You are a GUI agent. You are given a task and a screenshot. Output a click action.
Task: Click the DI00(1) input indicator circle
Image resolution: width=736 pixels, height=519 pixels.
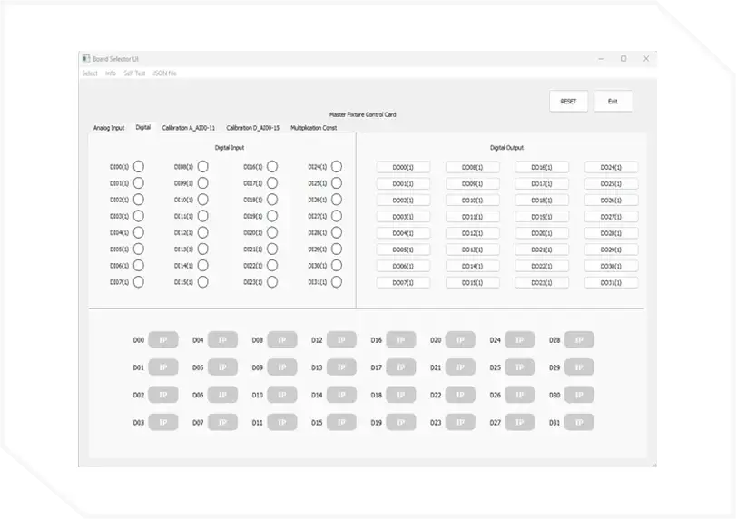pos(139,167)
